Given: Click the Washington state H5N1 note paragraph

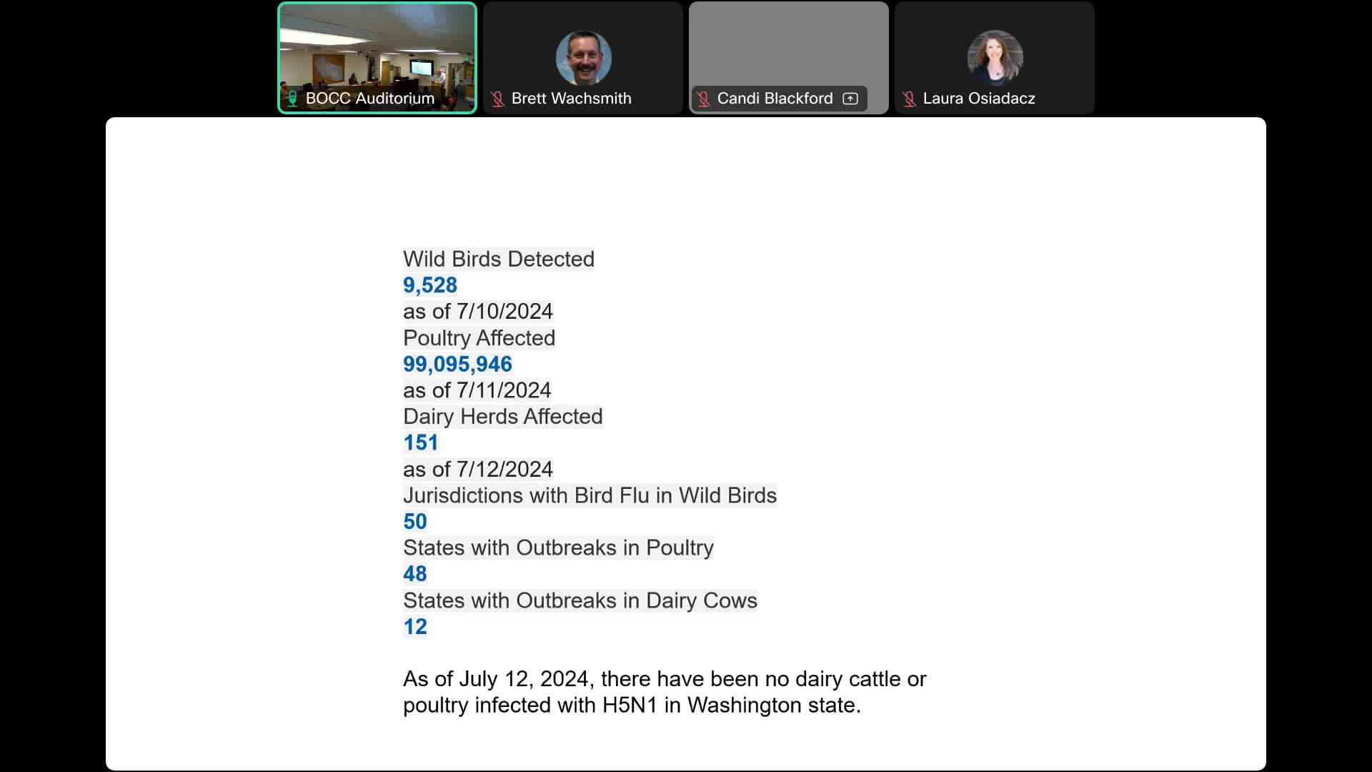Looking at the screenshot, I should [665, 692].
